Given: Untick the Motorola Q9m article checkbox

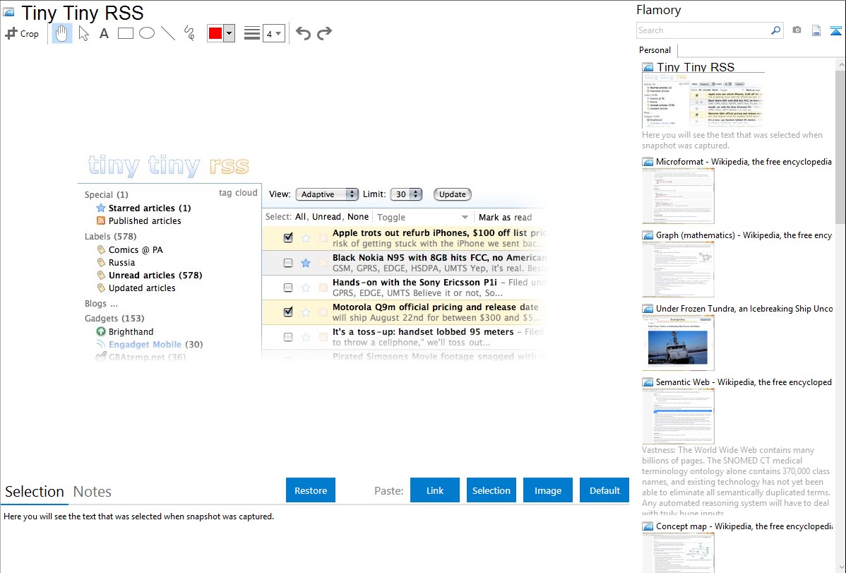Looking at the screenshot, I should point(288,312).
